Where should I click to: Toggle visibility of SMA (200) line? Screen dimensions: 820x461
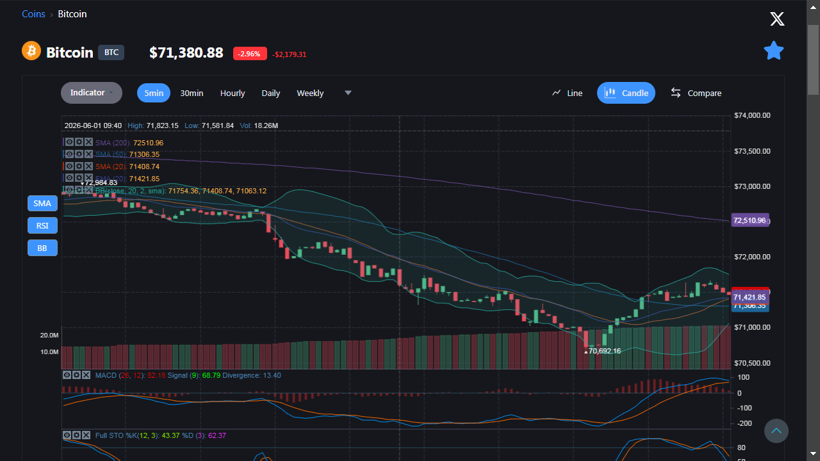pyautogui.click(x=69, y=142)
